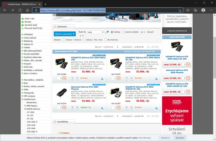Open the Řadit dle ceny dropdown

click(96, 32)
